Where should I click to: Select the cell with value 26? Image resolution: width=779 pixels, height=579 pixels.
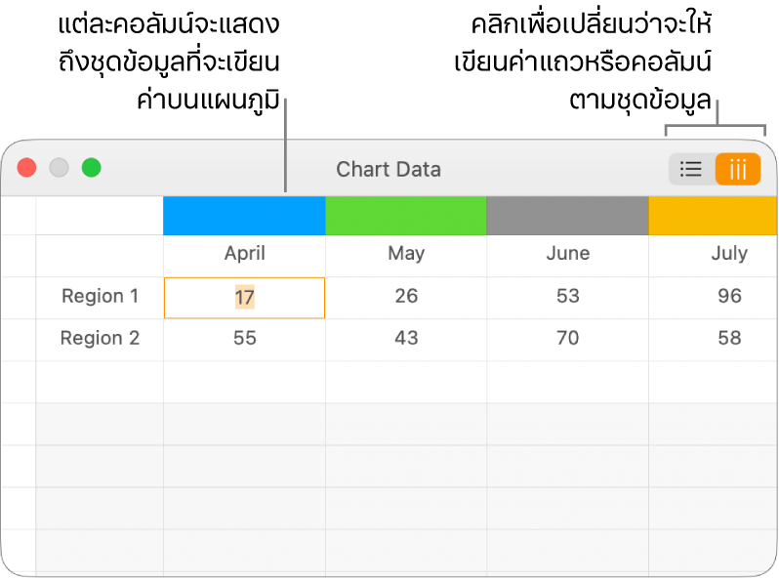click(x=406, y=297)
